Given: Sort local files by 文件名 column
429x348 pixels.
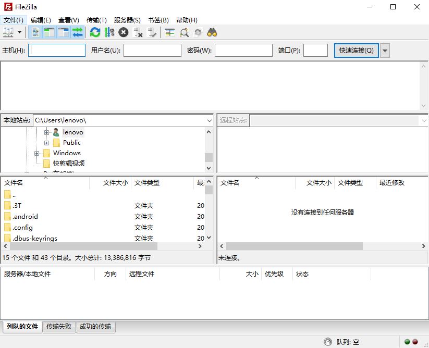Looking at the screenshot, I should pyautogui.click(x=45, y=183).
